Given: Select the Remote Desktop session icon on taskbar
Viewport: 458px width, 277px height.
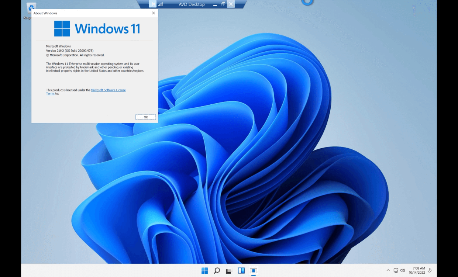Looking at the screenshot, I should 253,270.
